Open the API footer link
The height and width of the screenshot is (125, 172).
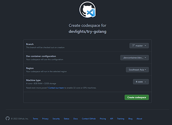coord(112,119)
